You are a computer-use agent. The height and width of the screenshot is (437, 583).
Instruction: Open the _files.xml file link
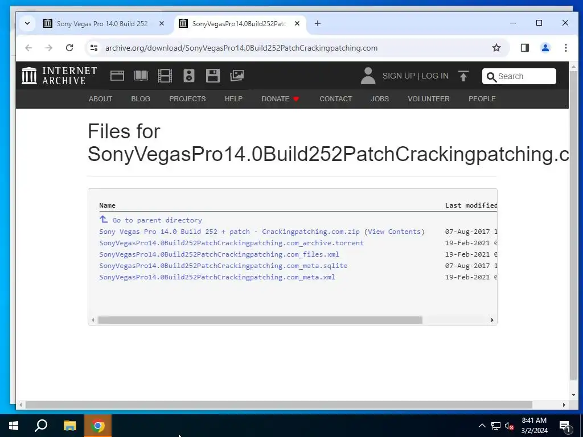coord(219,254)
